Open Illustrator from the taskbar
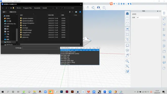 (x=72, y=92)
